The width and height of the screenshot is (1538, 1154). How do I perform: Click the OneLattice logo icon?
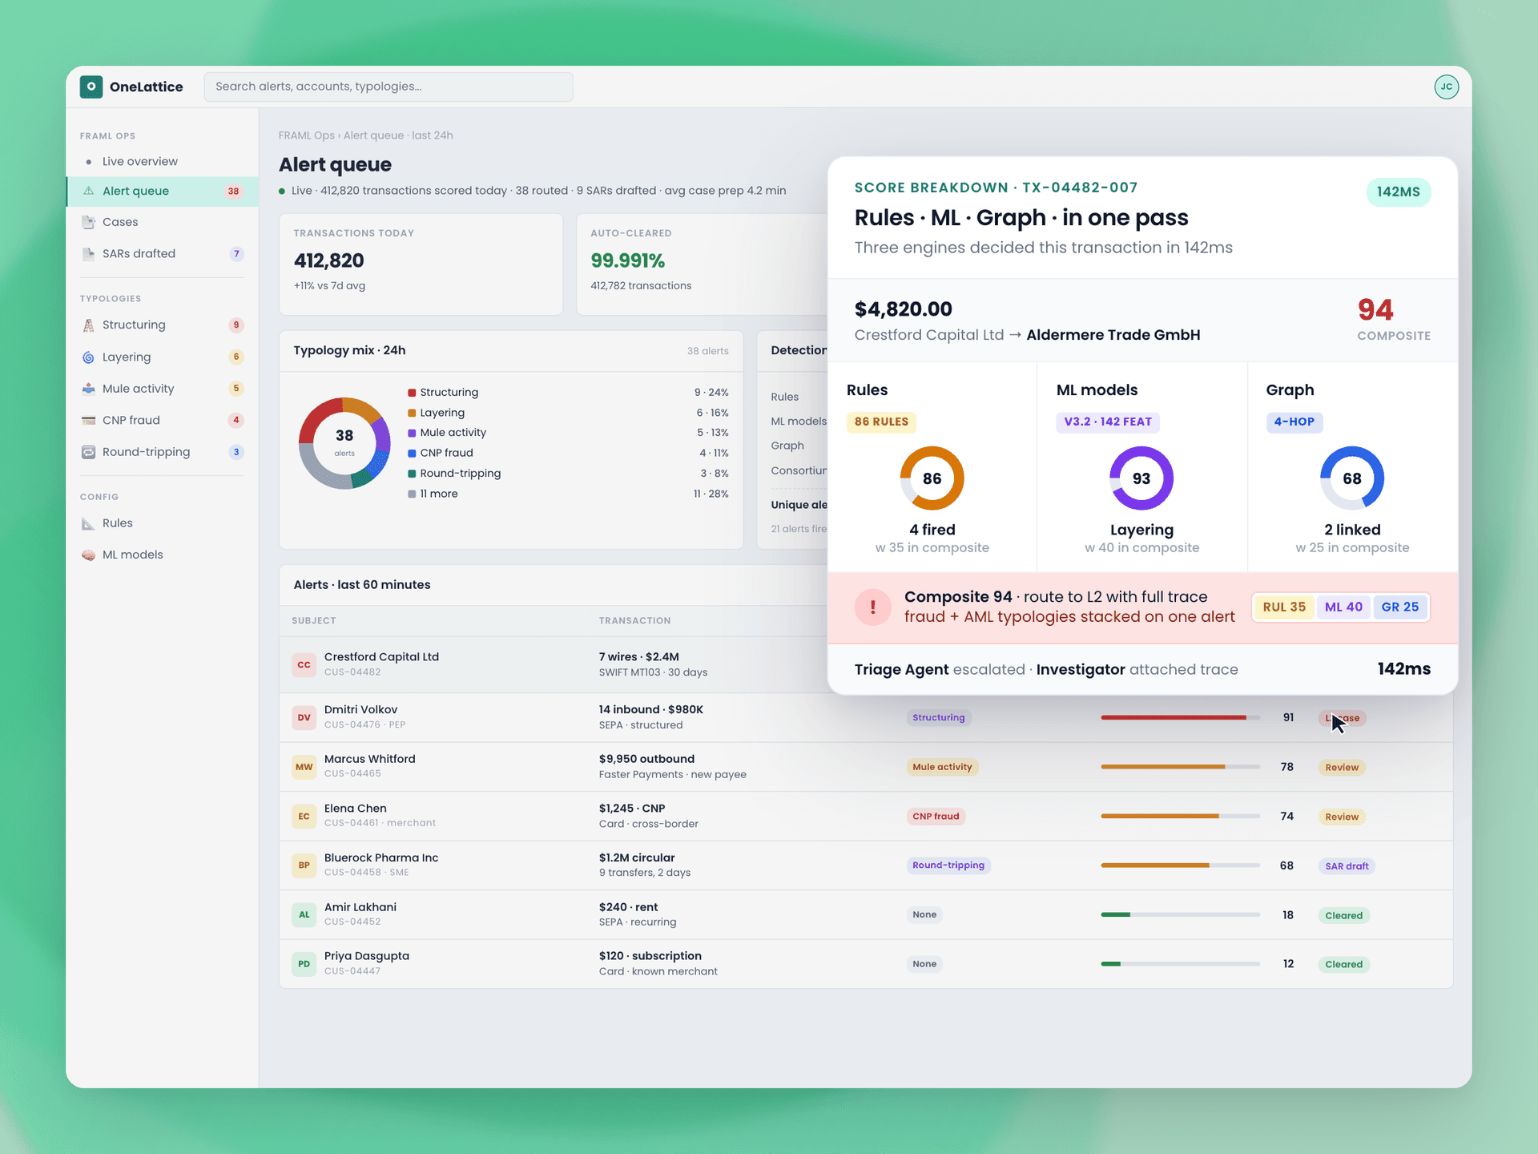coord(91,87)
